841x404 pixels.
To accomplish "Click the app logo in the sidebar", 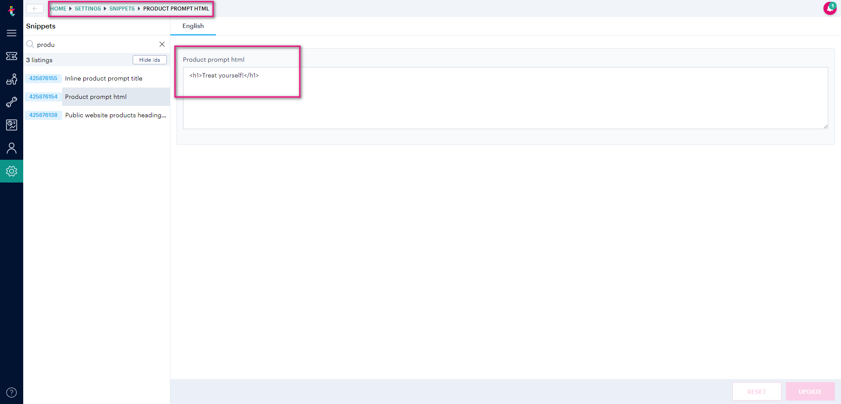I will click(x=12, y=11).
